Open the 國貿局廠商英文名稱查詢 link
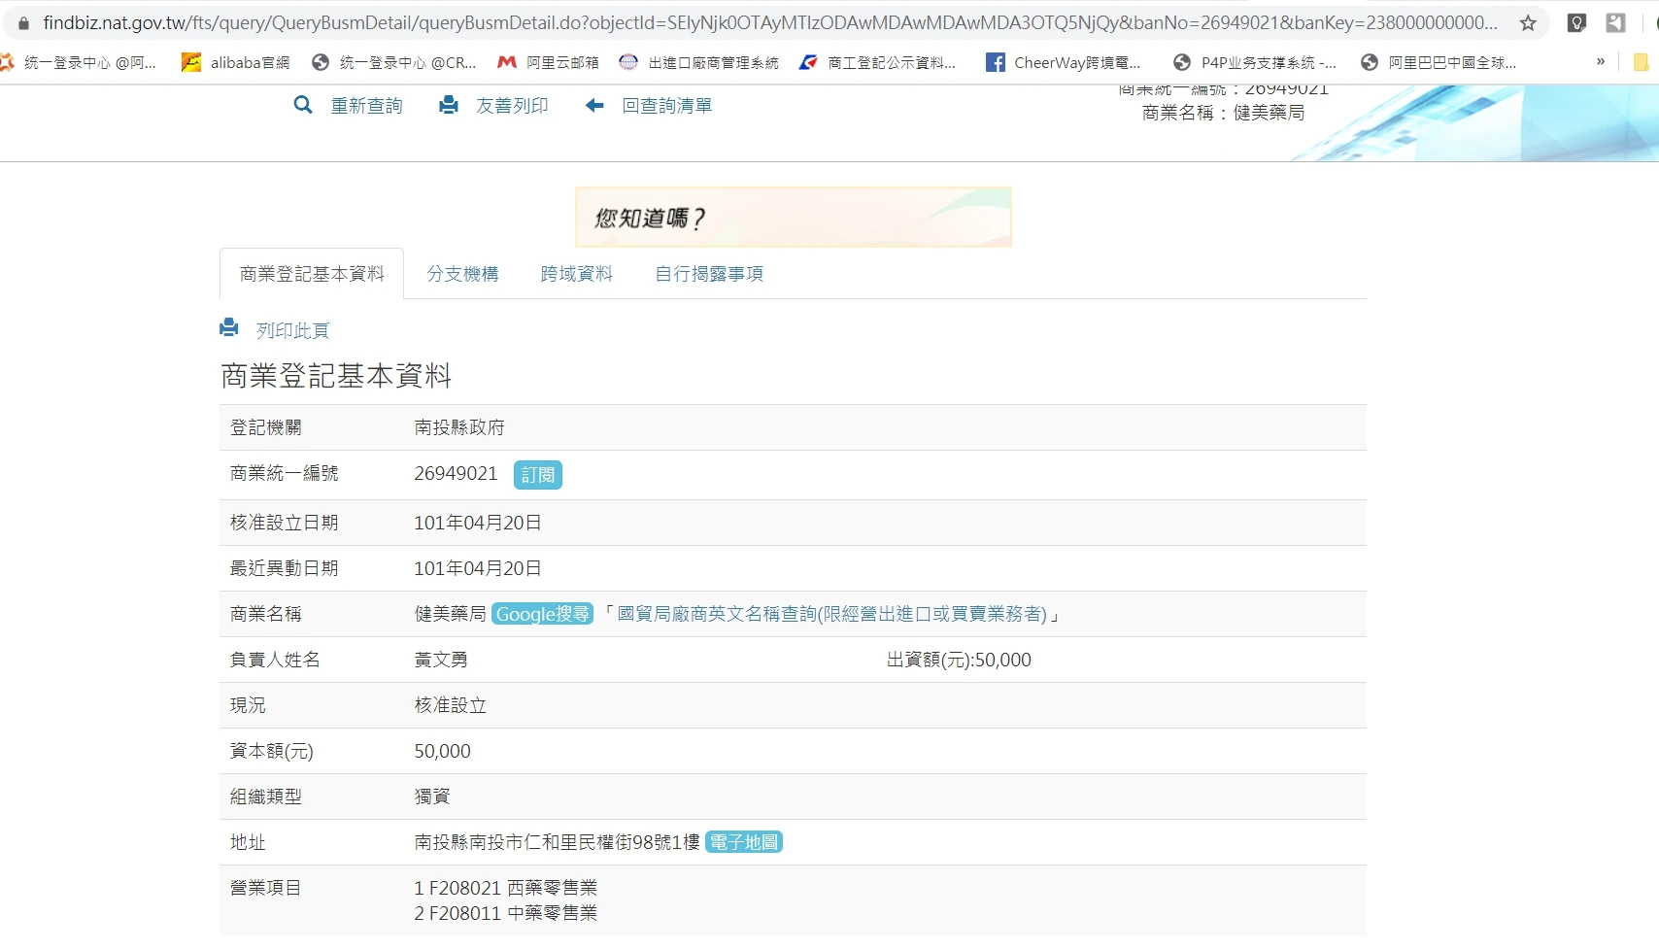This screenshot has width=1659, height=950. [x=831, y=614]
